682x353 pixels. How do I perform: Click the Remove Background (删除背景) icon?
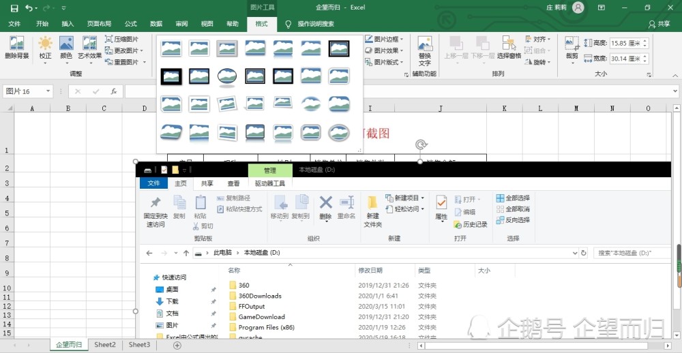click(x=17, y=48)
